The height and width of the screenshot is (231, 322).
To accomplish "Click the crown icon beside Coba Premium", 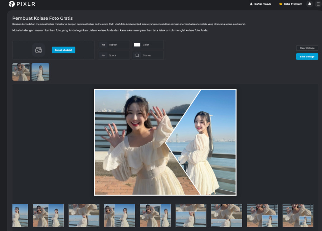I will (x=281, y=4).
